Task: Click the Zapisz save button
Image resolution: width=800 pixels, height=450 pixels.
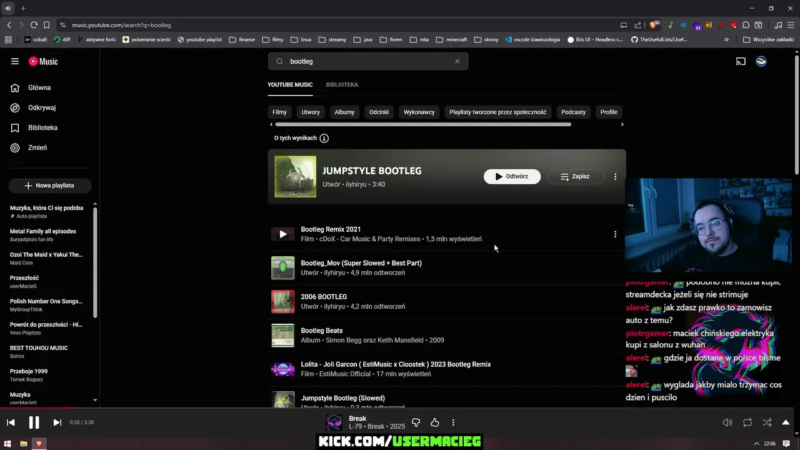Action: (576, 177)
